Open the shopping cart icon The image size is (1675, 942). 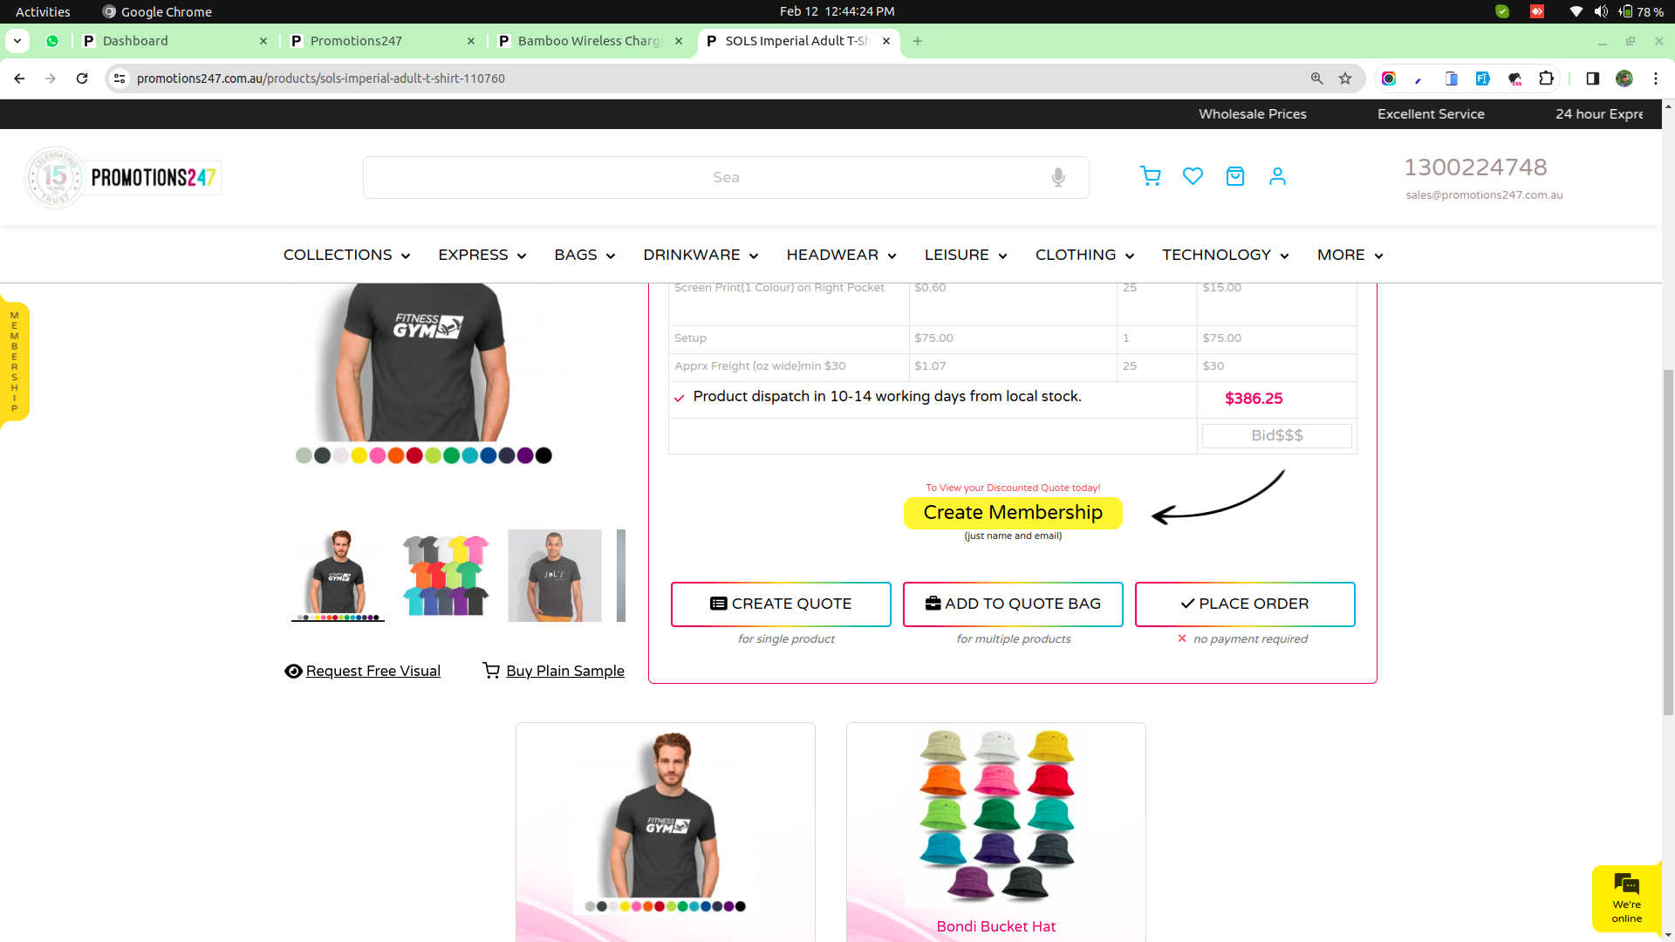point(1150,176)
